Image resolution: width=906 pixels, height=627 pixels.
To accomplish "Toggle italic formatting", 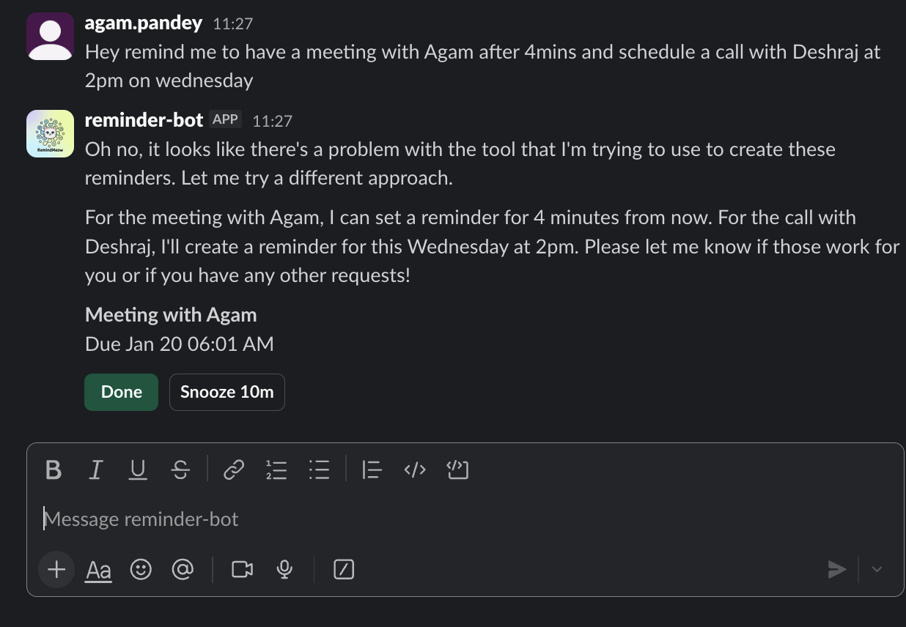I will (x=95, y=470).
